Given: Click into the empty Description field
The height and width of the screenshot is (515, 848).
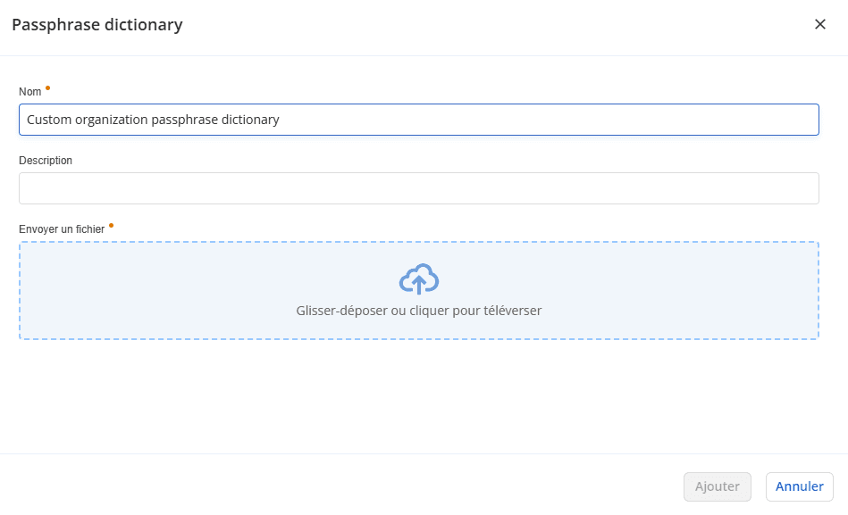Looking at the screenshot, I should (418, 188).
